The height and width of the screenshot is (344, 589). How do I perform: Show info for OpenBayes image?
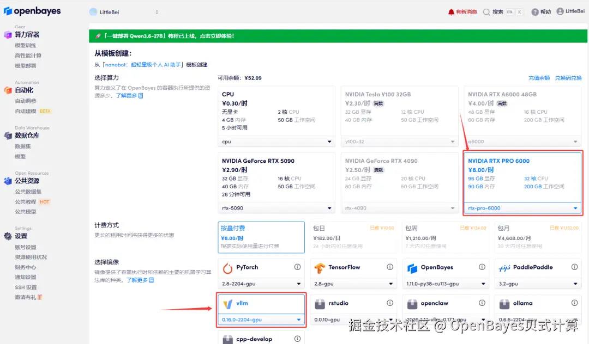coord(482,267)
